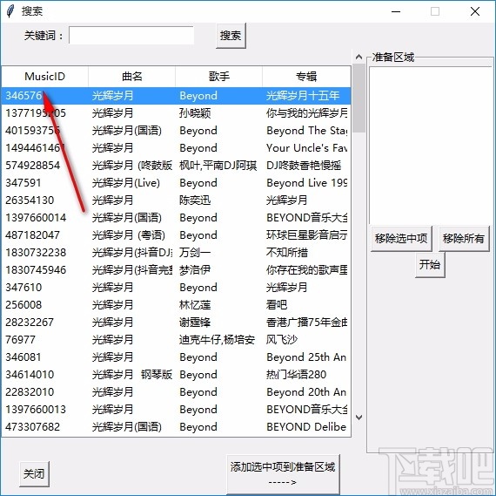Screen dimensions: 496x496
Task: Sort by MusicID column header
Action: coord(45,77)
